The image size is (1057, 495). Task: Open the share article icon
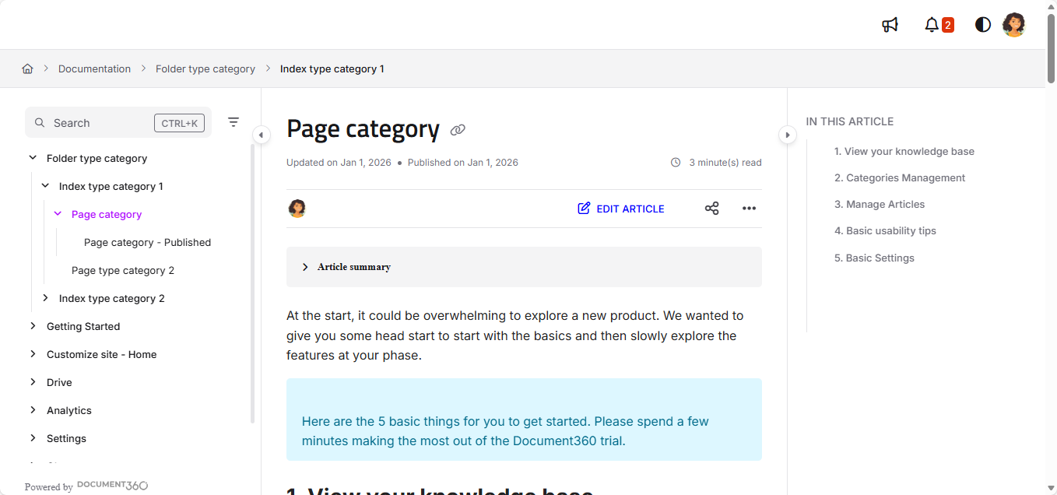[711, 208]
